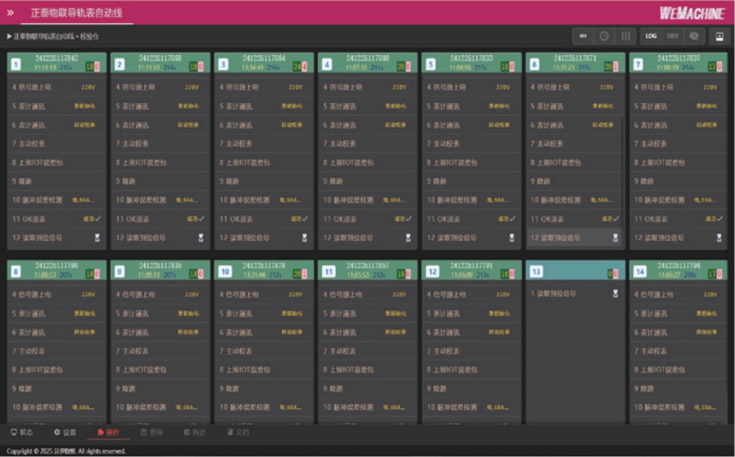The image size is (735, 457).
Task: Expand the breadcrumb triangle before 正泰物联导轨表自动线
Action: [x=9, y=36]
